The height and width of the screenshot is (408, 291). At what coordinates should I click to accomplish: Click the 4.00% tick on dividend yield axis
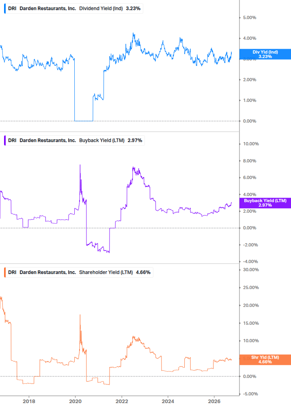tap(250, 38)
